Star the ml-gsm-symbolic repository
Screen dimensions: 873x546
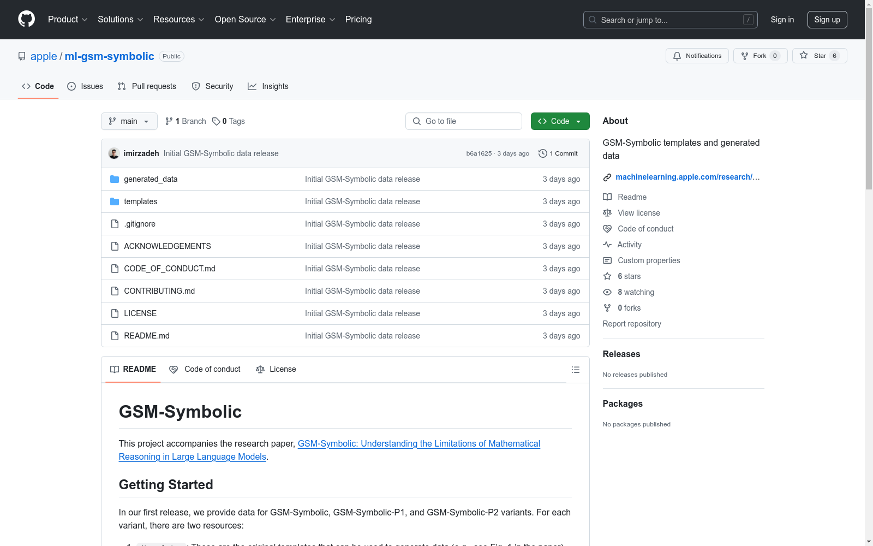tap(820, 56)
